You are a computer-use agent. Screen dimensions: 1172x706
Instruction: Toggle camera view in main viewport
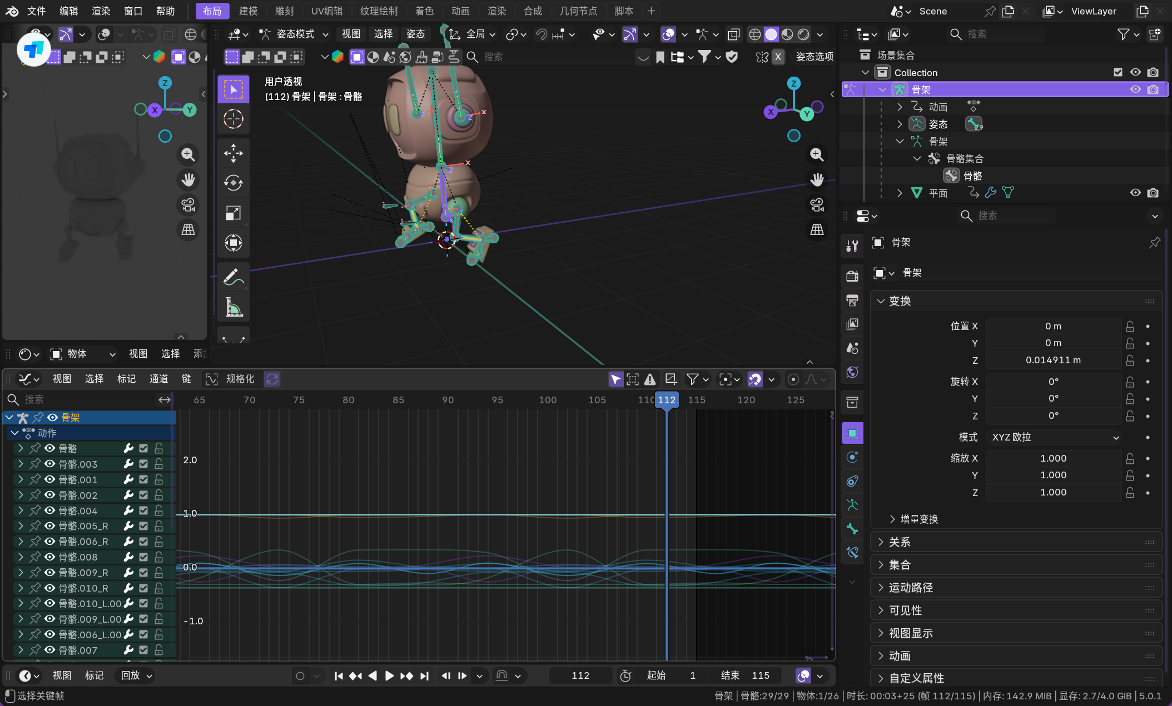[816, 205]
